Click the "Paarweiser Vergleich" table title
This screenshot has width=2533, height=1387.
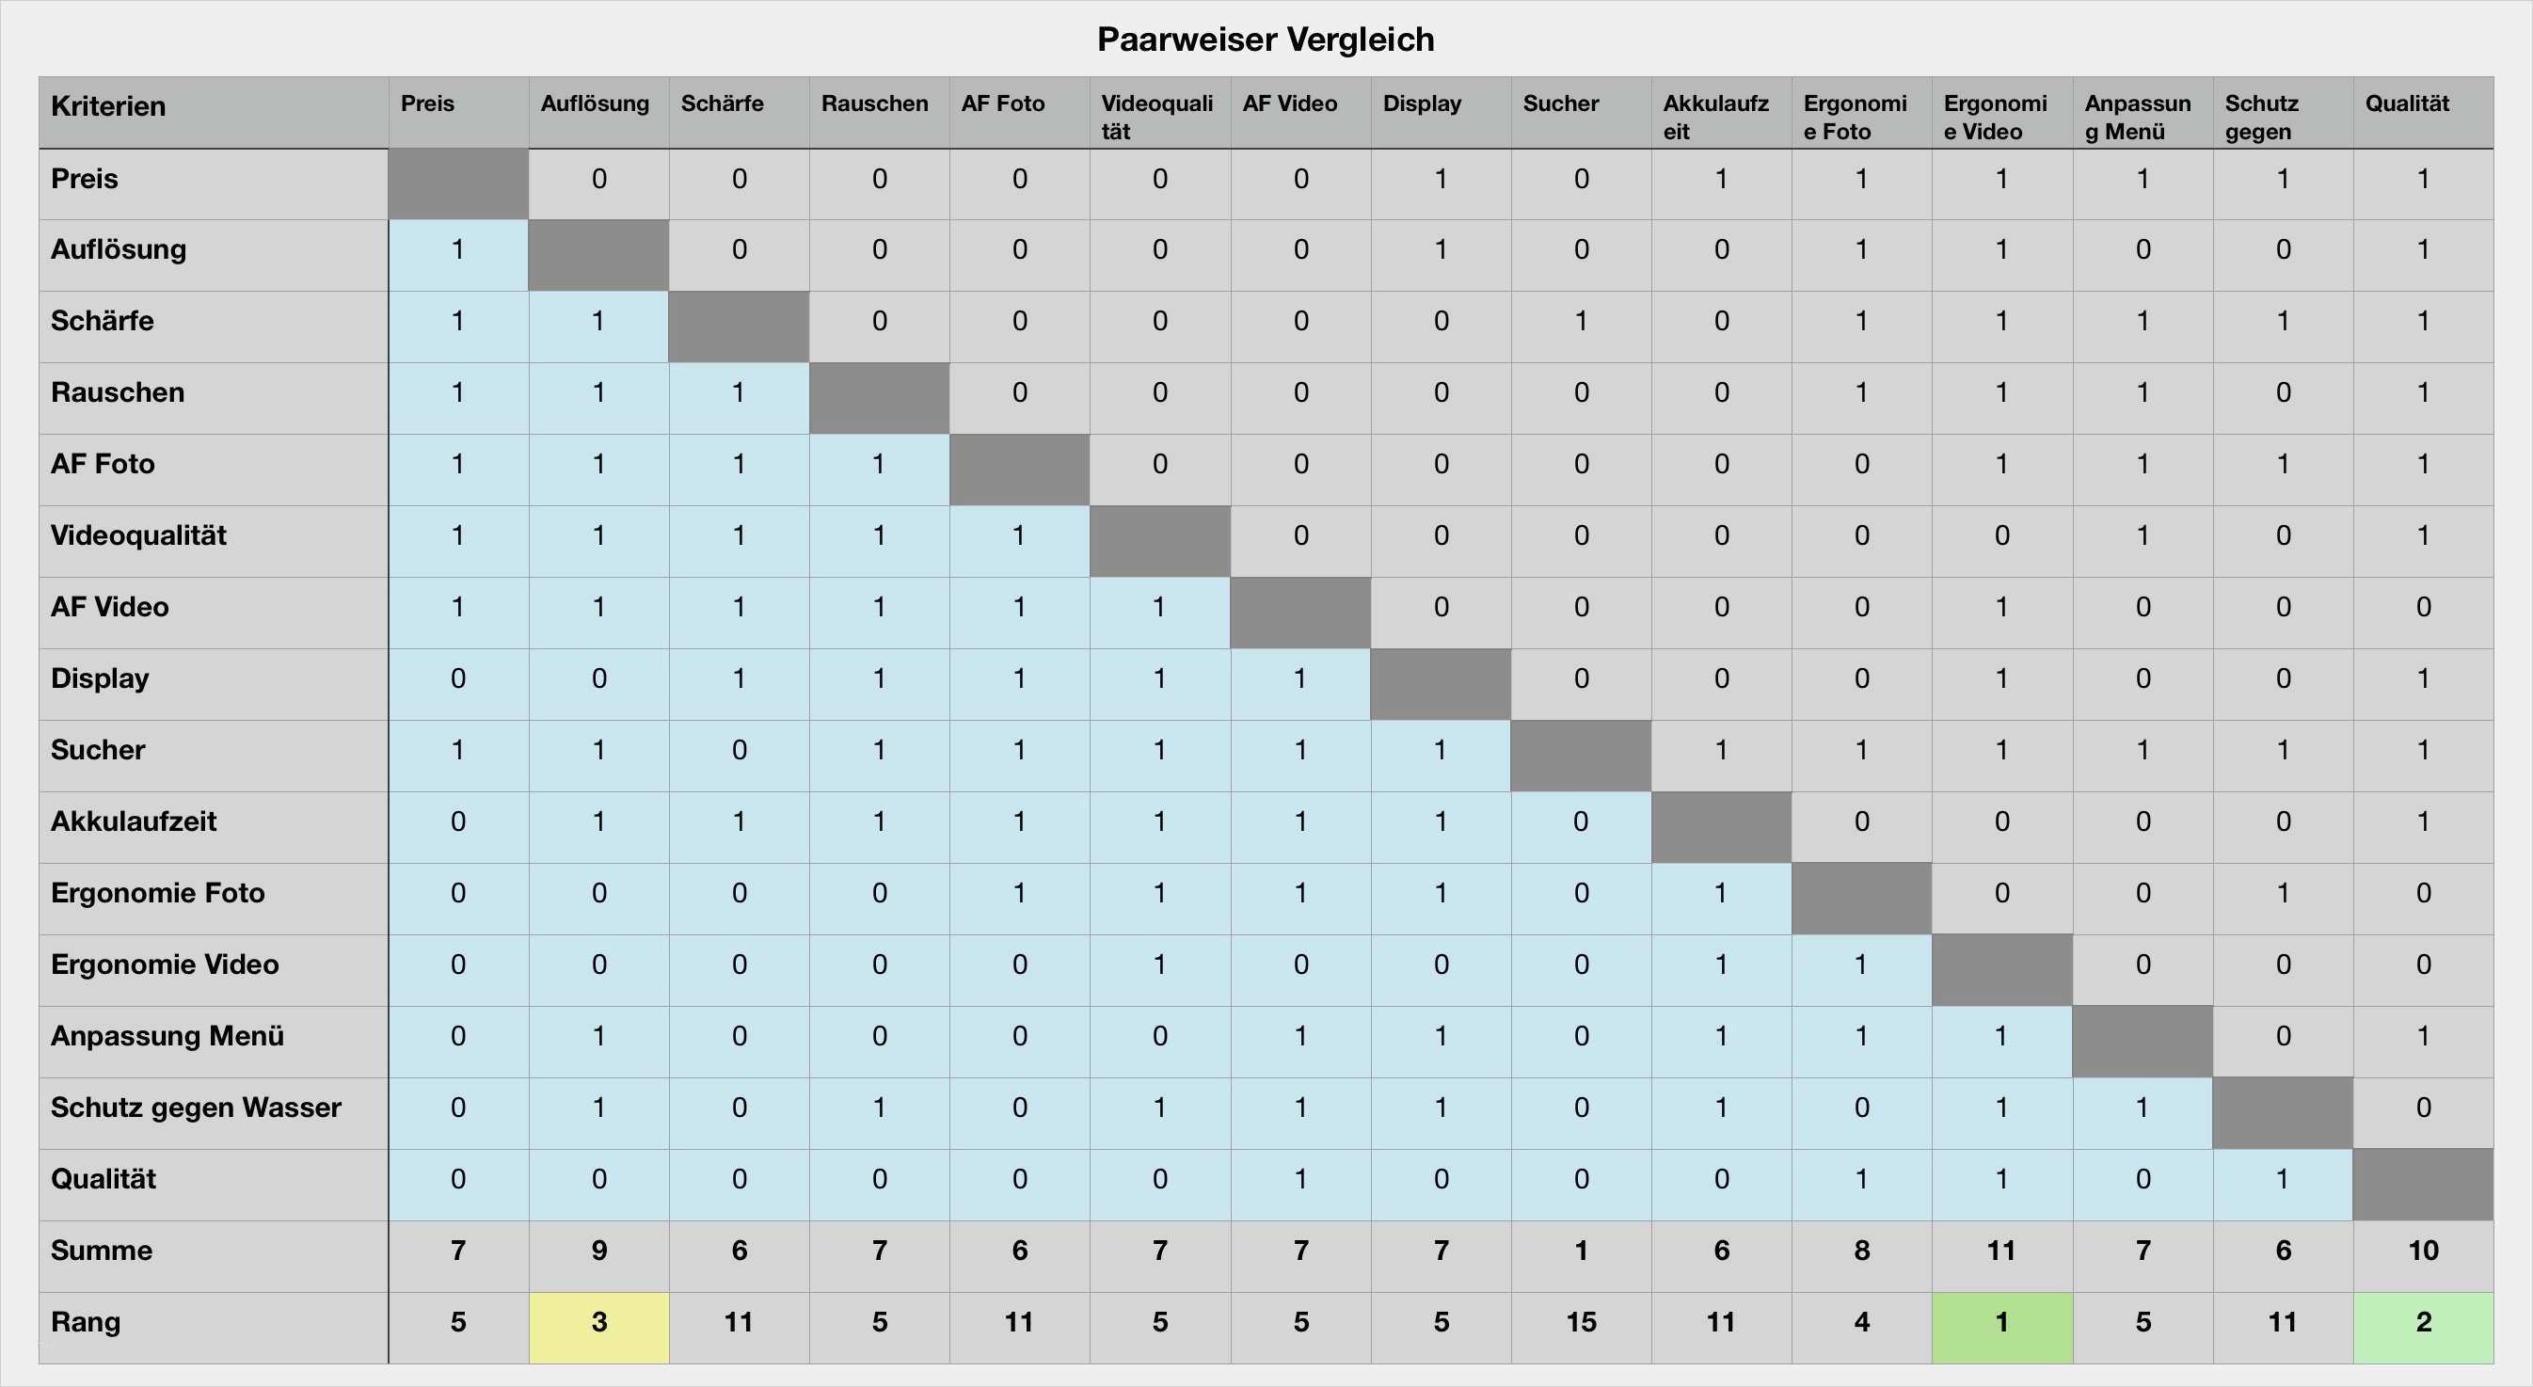tap(1266, 40)
